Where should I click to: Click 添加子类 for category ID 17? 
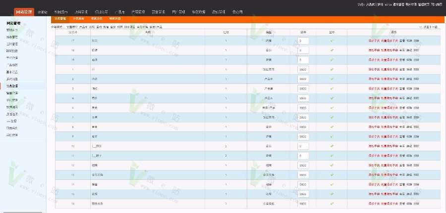(374, 41)
